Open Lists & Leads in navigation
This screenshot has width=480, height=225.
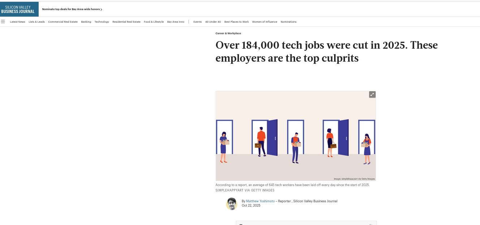coord(37,22)
